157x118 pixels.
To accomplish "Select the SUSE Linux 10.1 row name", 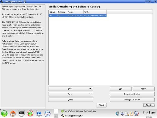I will pos(75,15).
